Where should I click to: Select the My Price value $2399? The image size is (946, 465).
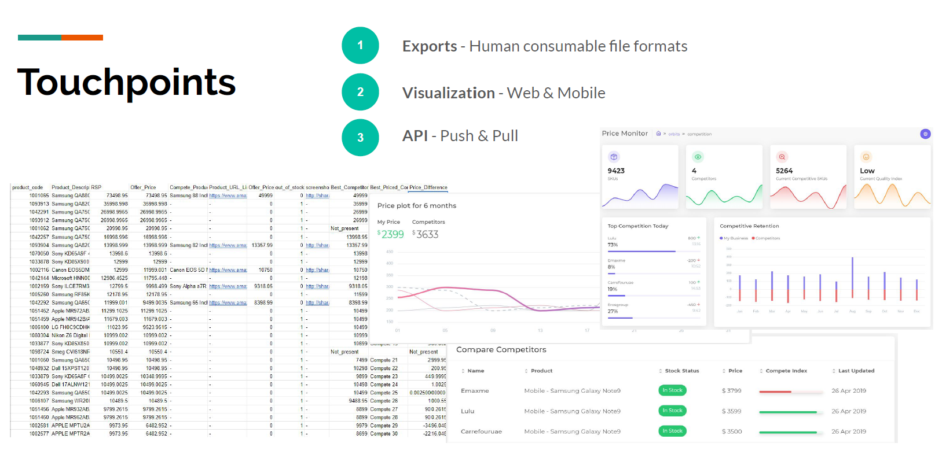[391, 234]
